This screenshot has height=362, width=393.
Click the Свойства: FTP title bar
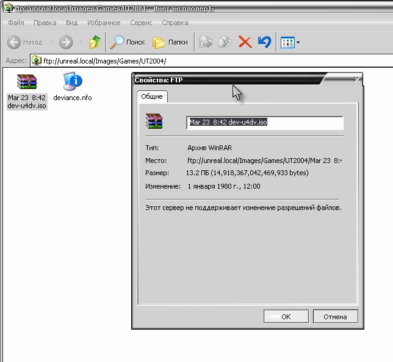pos(227,80)
